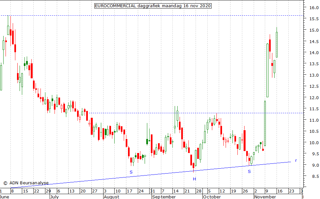
Task: Click the 9.0 price axis label
Action: 315,165
